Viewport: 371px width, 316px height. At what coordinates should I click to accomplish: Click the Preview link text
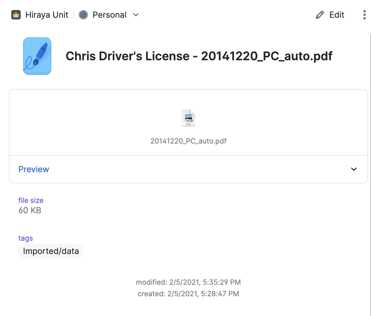[34, 169]
